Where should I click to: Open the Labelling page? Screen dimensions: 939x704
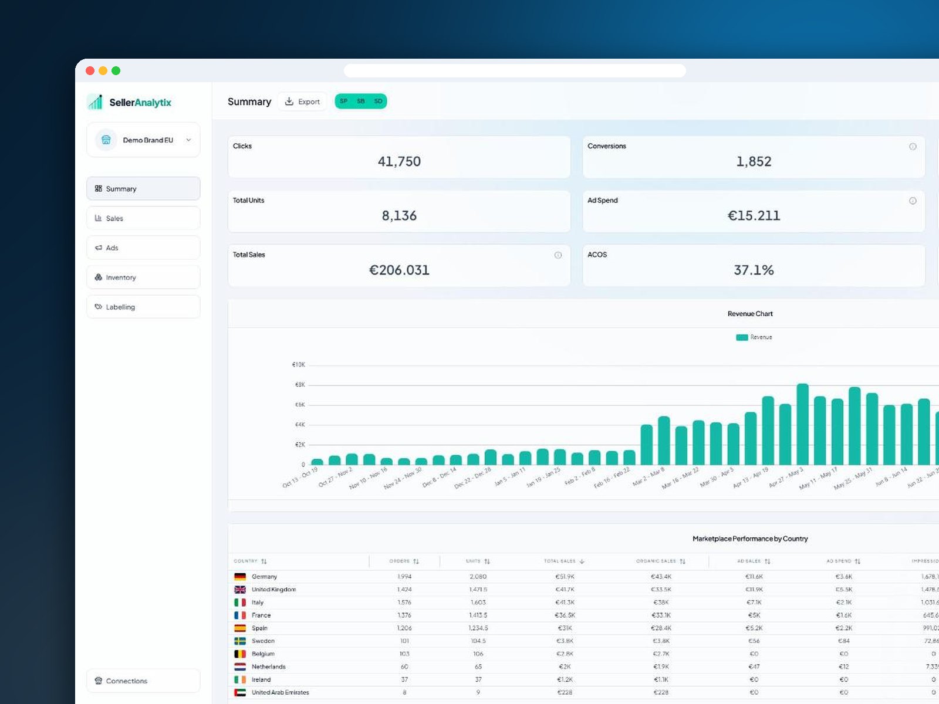pos(143,307)
